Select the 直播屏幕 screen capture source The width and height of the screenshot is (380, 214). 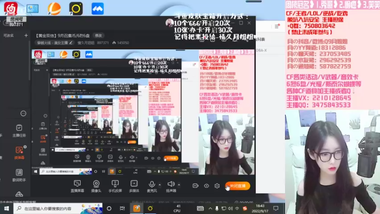77,186
